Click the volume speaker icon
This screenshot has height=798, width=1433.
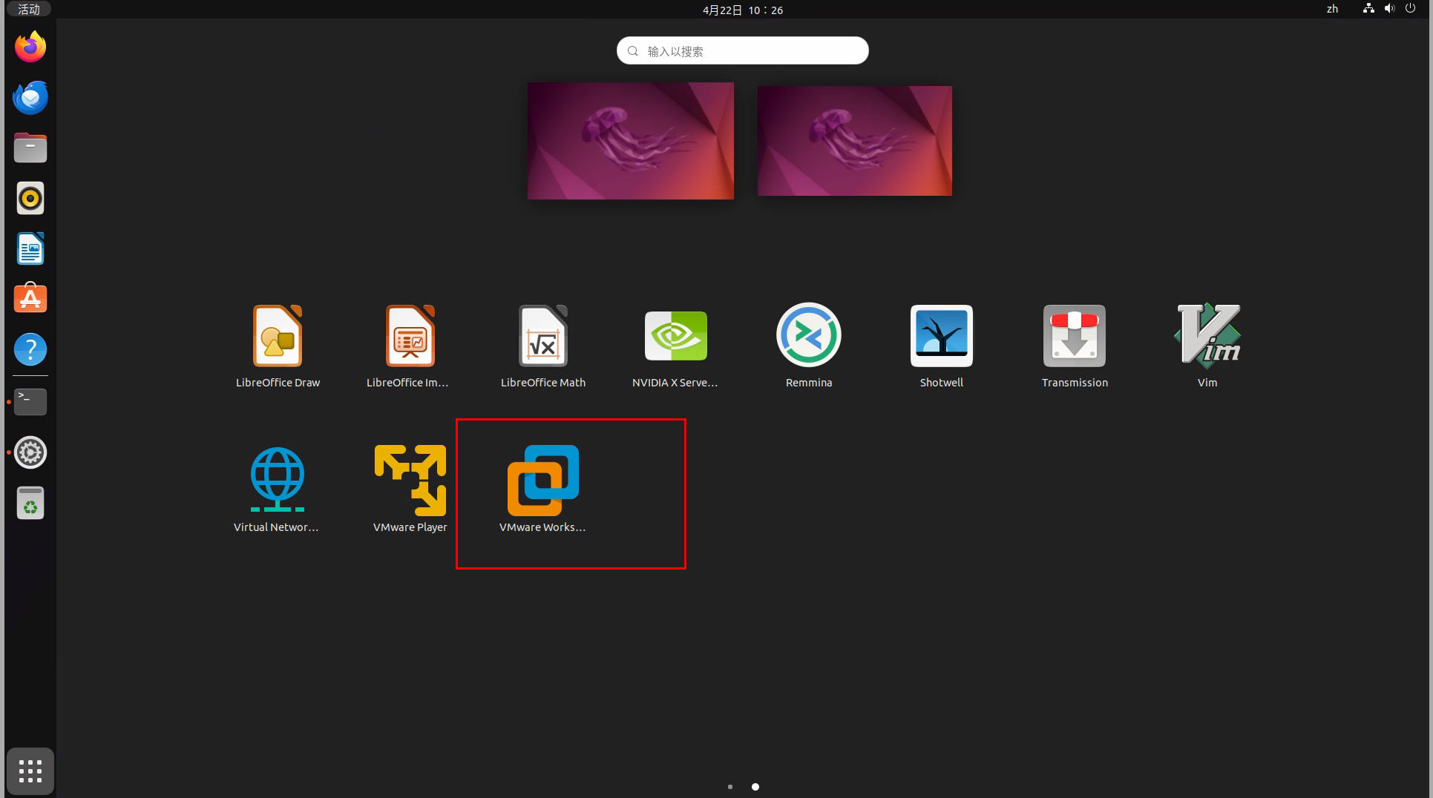tap(1389, 9)
